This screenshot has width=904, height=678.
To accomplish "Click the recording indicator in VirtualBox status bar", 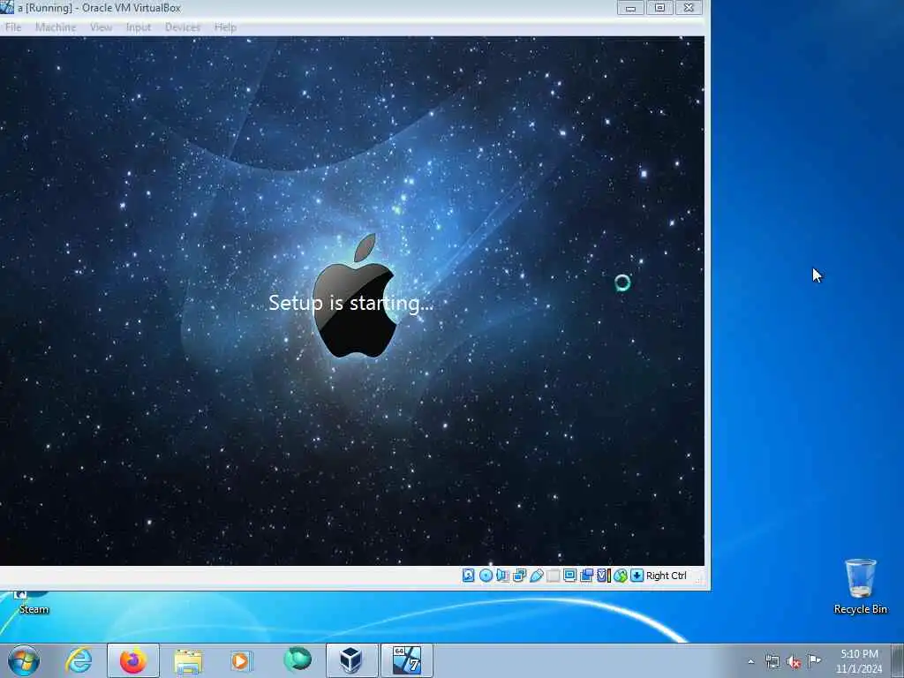I will 586,576.
